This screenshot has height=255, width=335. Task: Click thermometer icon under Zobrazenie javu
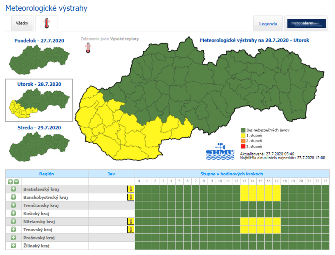pyautogui.click(x=88, y=48)
